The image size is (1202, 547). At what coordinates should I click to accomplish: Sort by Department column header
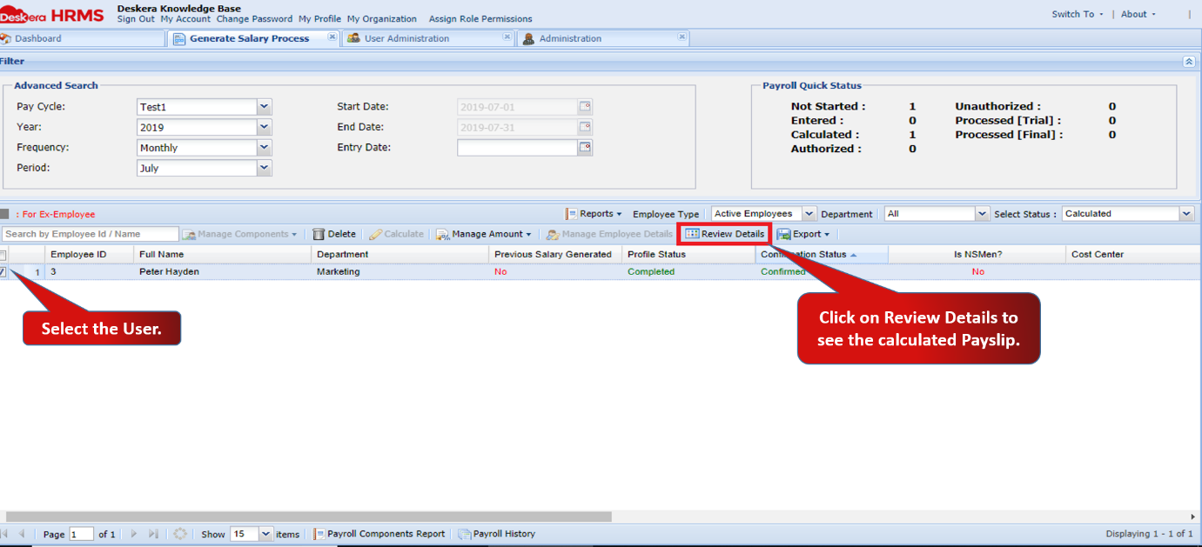(400, 255)
